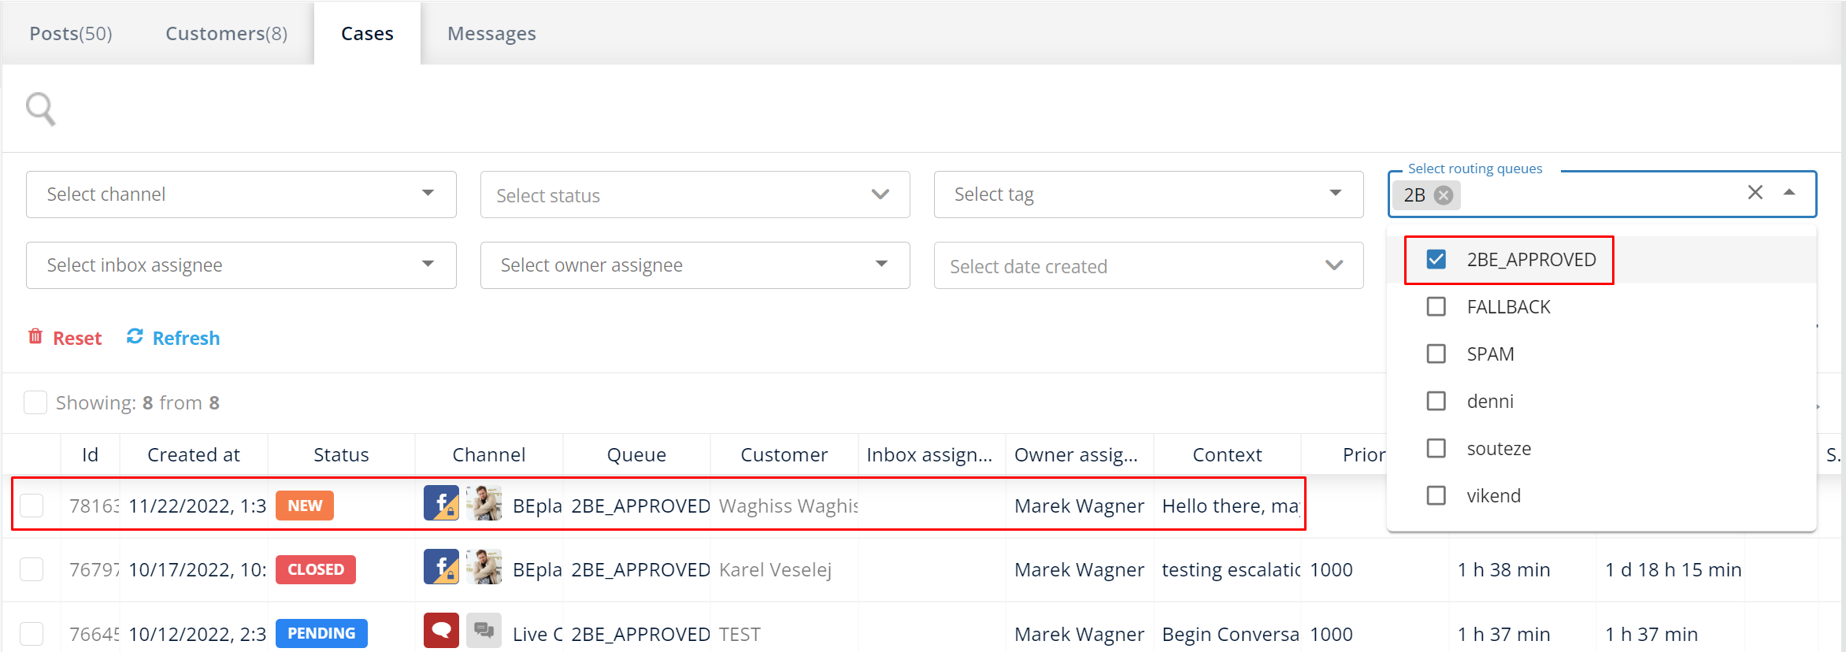
Task: Sort by the Context column header
Action: coord(1227,454)
